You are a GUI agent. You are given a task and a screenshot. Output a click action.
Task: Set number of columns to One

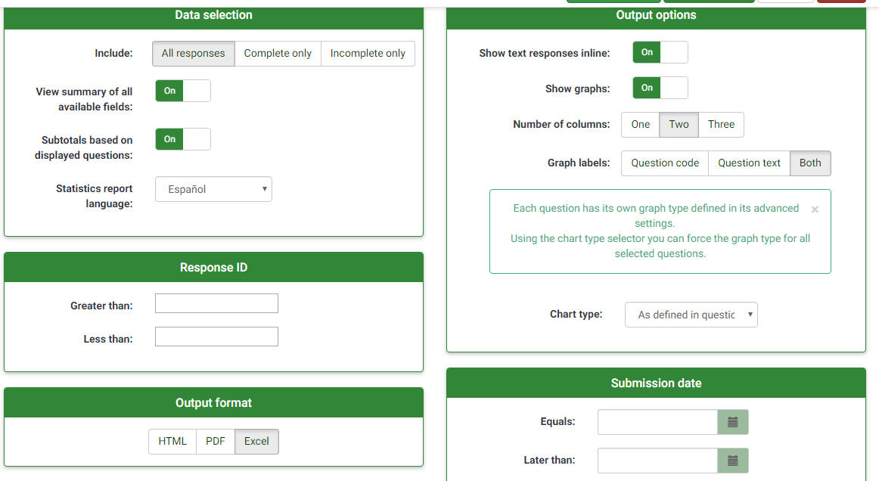[640, 125]
